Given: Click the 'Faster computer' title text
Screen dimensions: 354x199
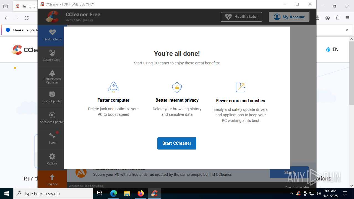Looking at the screenshot, I should [113, 100].
